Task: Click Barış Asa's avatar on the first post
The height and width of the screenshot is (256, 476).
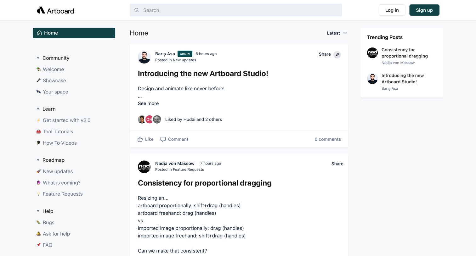Action: pos(144,57)
